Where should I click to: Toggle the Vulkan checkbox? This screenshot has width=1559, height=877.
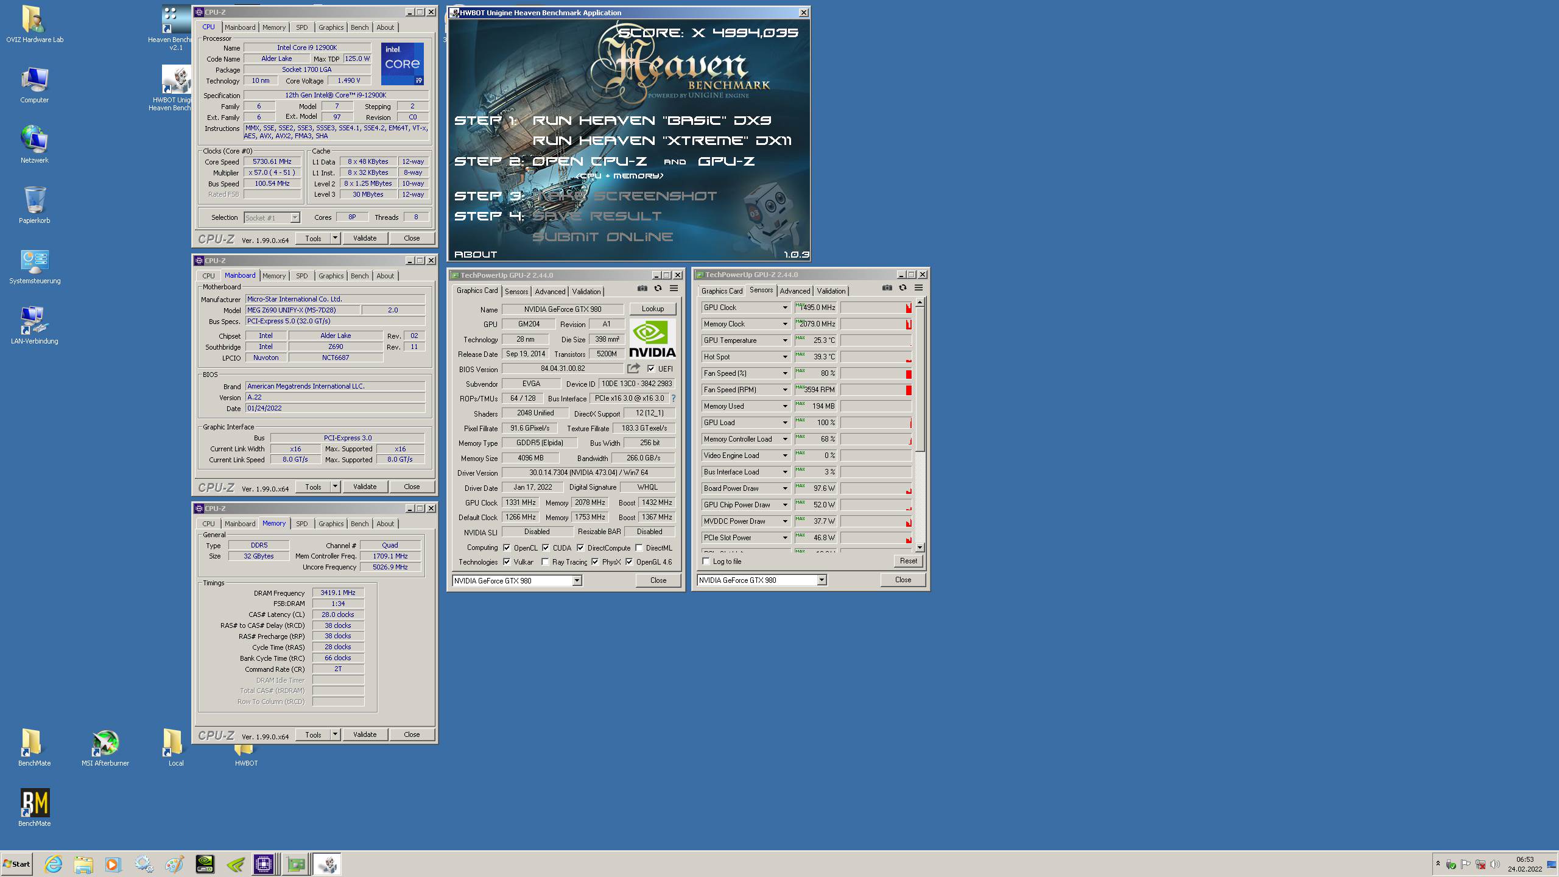click(x=507, y=562)
